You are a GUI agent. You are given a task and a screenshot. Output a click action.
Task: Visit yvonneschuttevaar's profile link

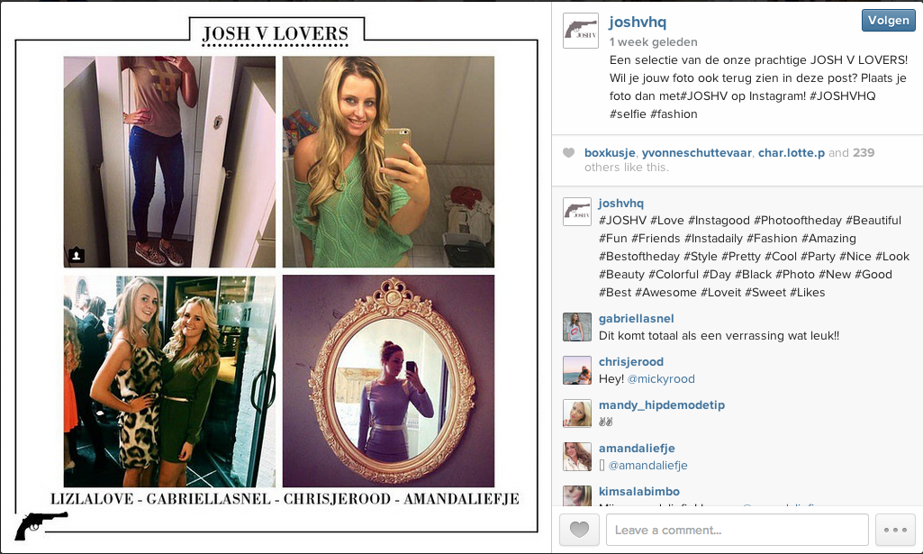pyautogui.click(x=696, y=152)
